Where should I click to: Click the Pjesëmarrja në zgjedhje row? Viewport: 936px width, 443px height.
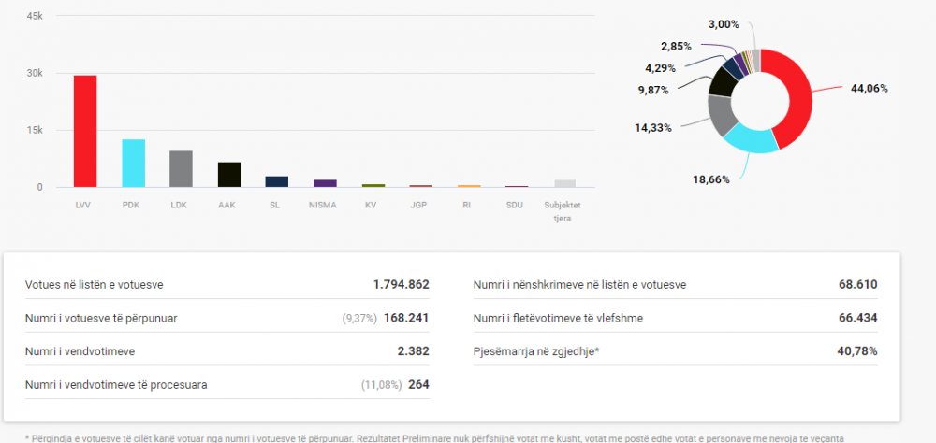675,351
